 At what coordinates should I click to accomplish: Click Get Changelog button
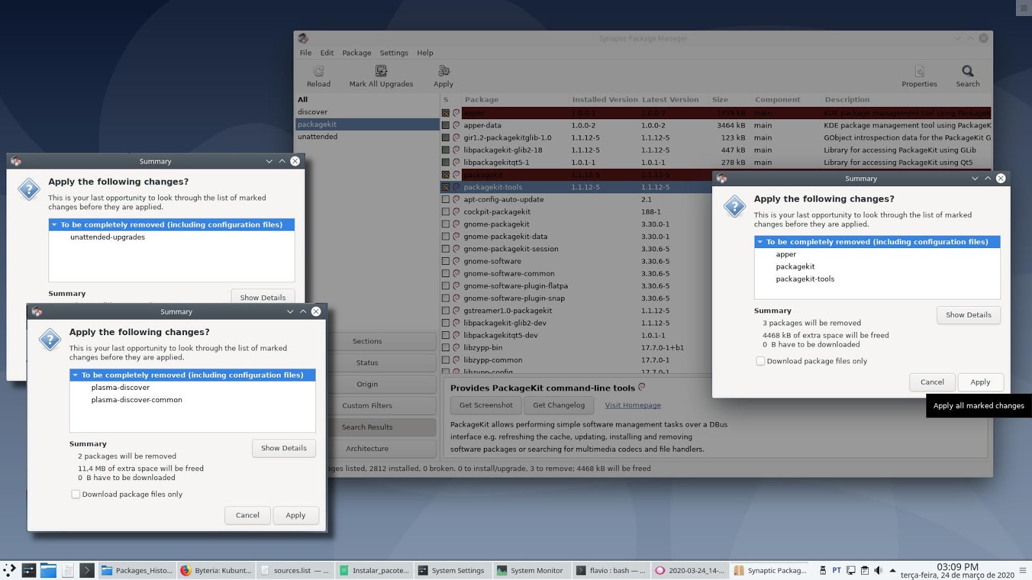tap(559, 405)
